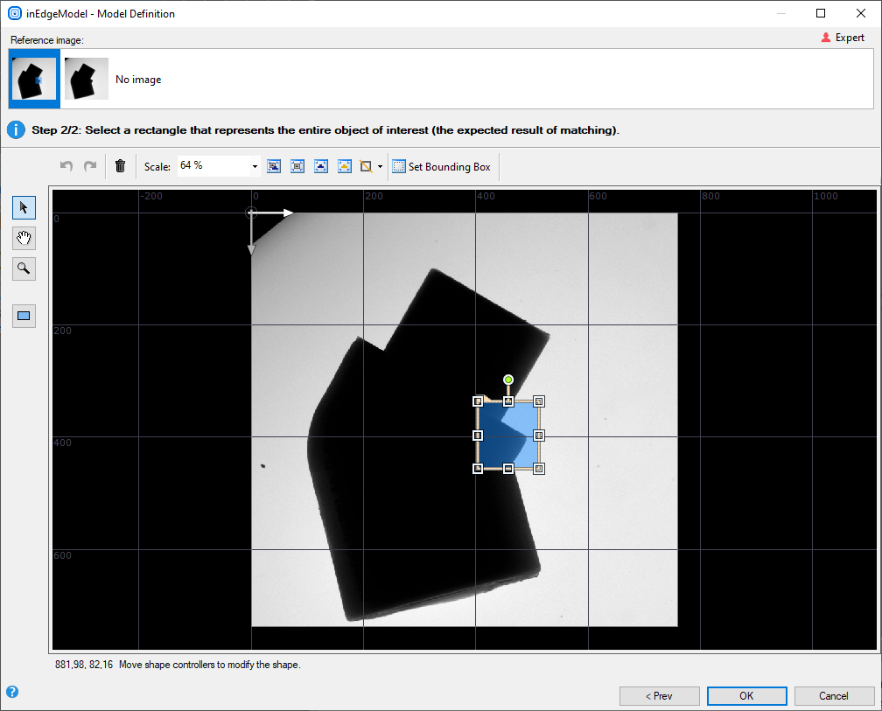Select the magnifier zoom tool
The height and width of the screenshot is (711, 882).
24,268
